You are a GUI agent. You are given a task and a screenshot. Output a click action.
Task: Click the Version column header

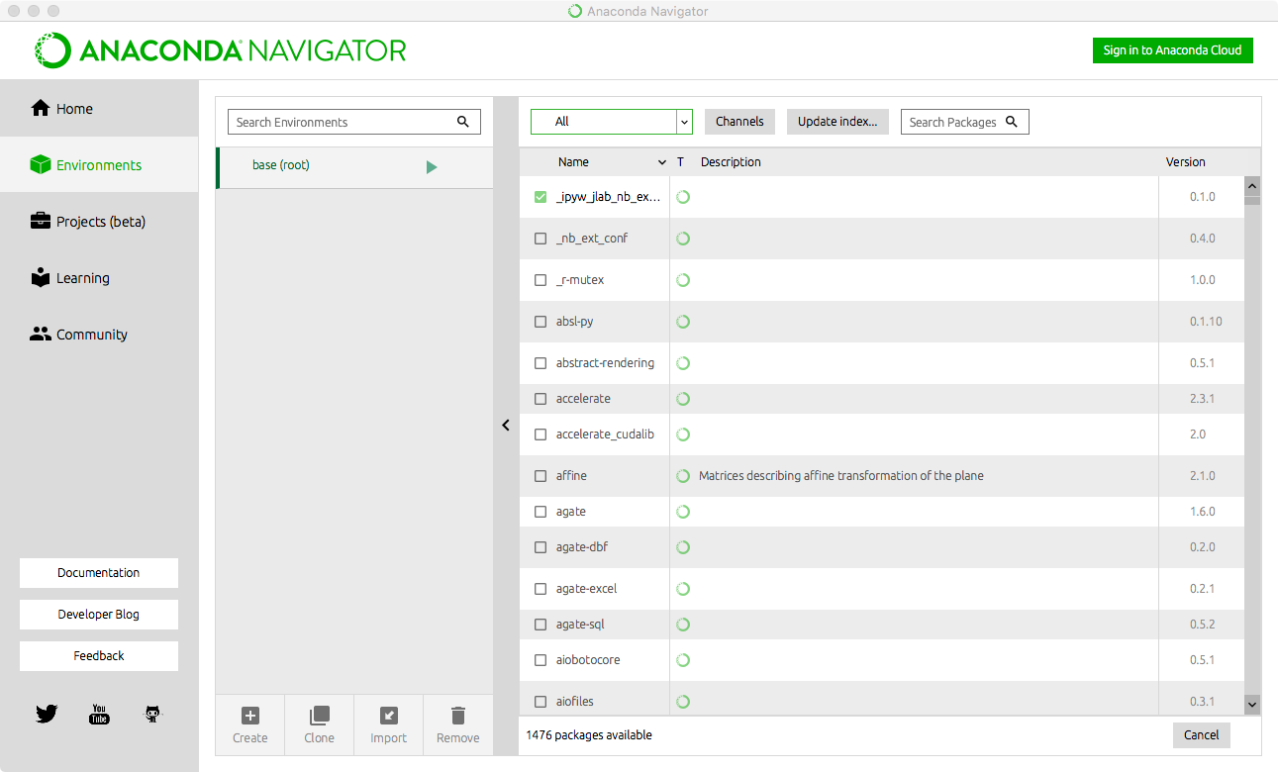pos(1186,162)
